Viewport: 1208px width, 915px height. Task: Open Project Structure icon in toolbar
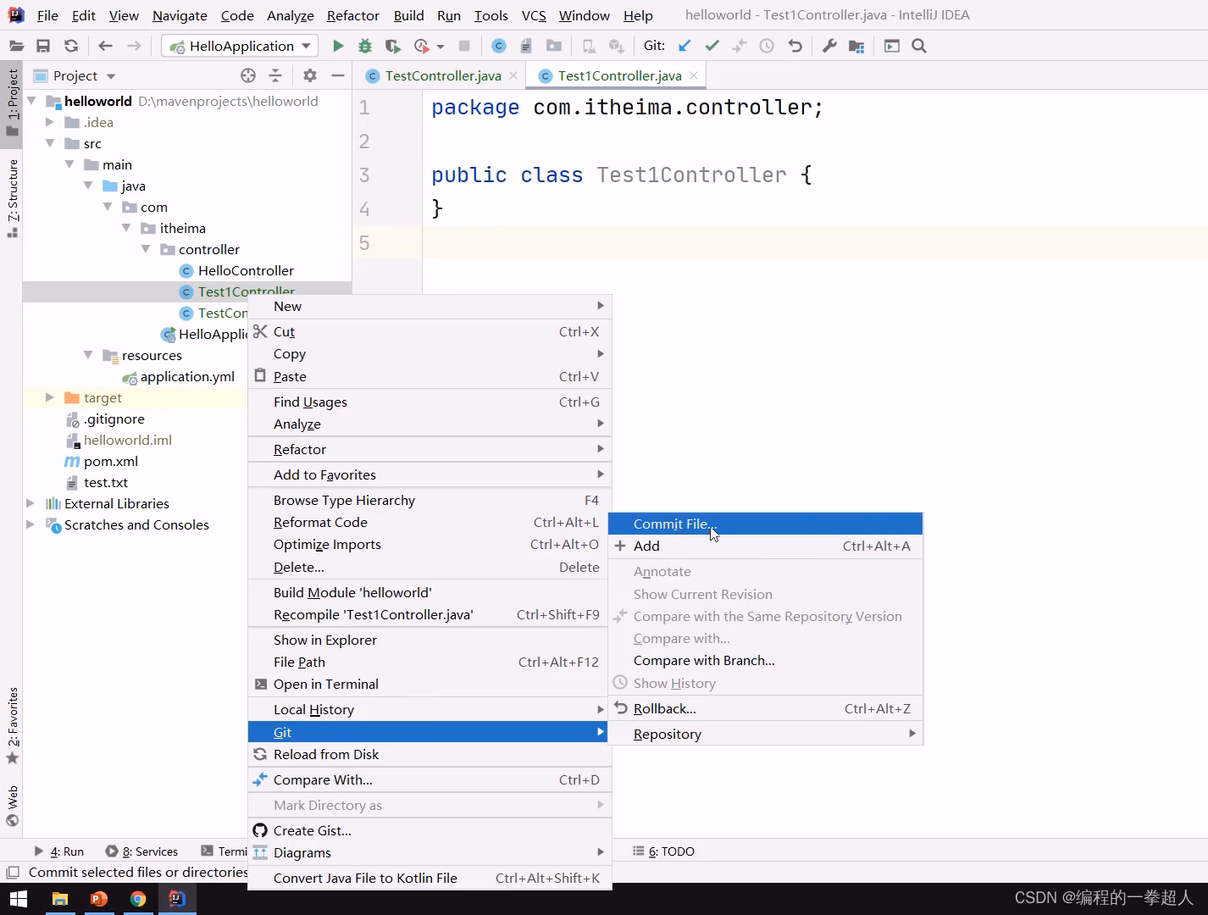[x=856, y=46]
